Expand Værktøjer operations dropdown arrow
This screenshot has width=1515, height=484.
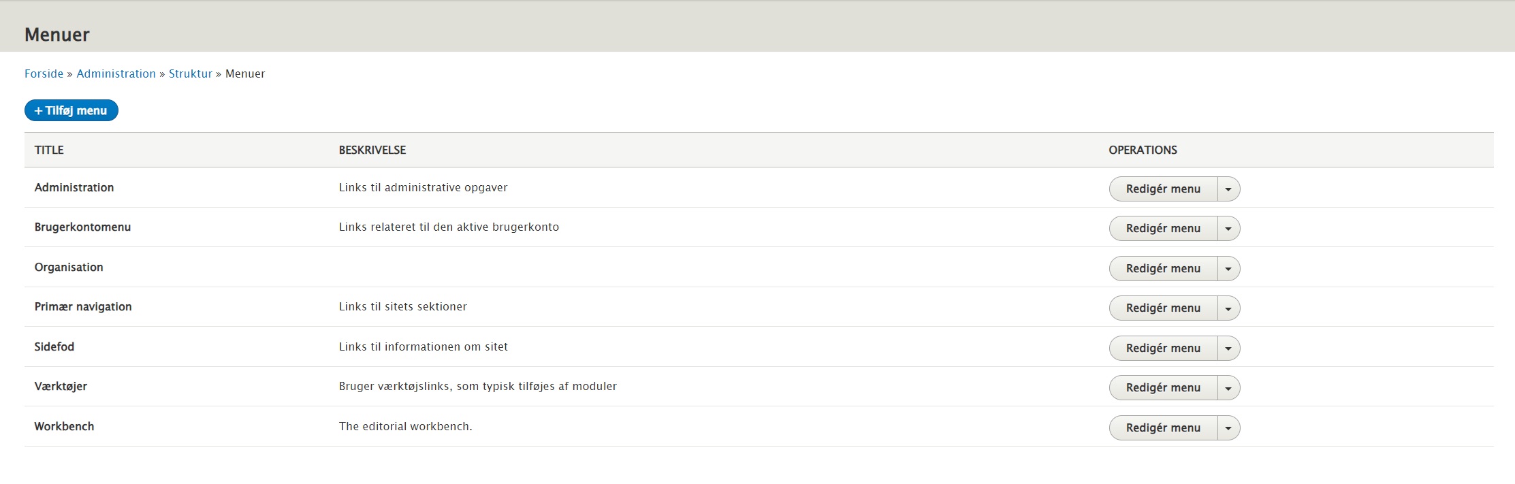coord(1228,388)
